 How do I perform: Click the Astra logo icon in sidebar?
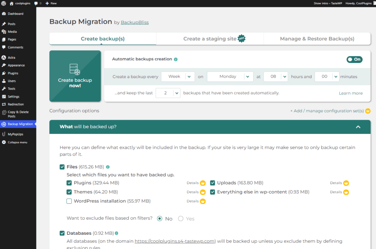(4, 58)
